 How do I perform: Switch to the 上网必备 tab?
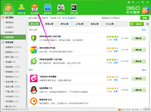80,24
